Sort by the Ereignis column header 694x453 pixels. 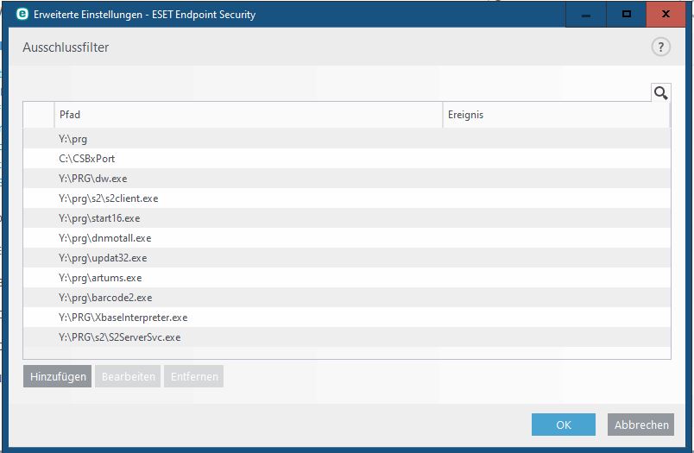tap(557, 115)
